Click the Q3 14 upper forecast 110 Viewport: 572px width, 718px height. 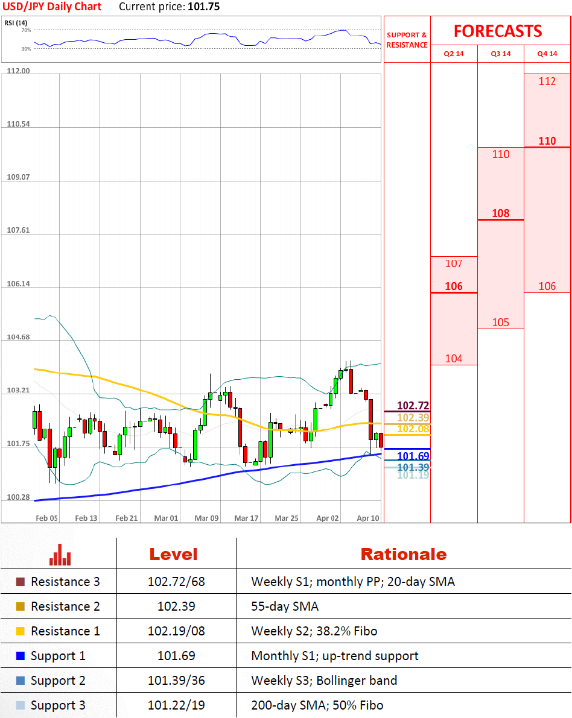501,154
